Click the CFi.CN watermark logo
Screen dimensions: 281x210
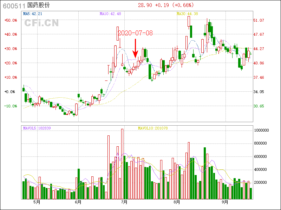[x=41, y=23]
